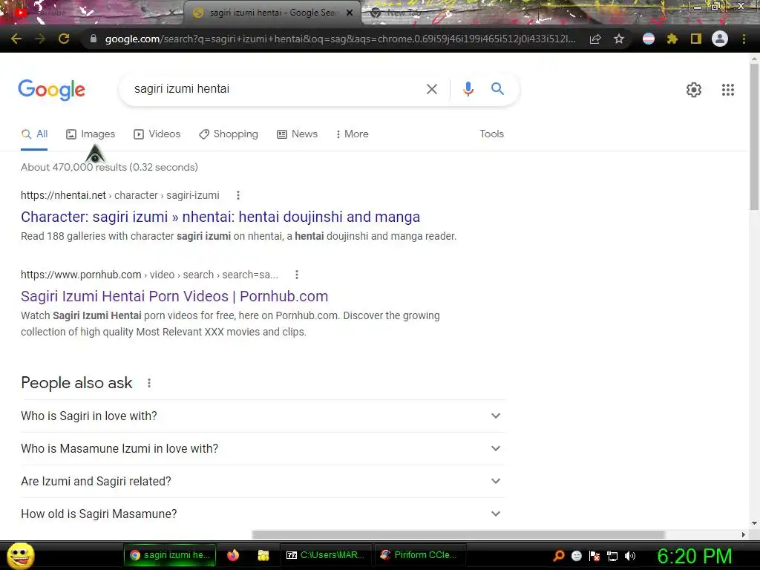Click the scroll right arrow
The height and width of the screenshot is (570, 760).
[x=744, y=534]
